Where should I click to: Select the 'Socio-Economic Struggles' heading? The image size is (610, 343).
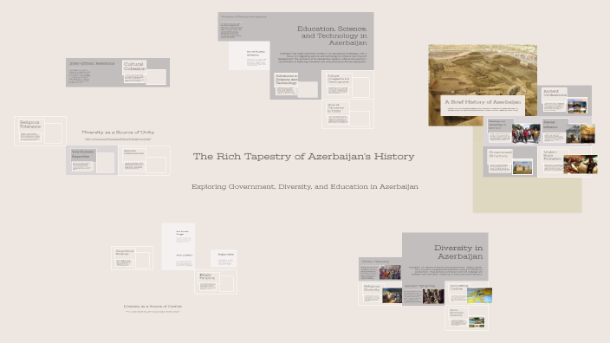tap(182, 233)
